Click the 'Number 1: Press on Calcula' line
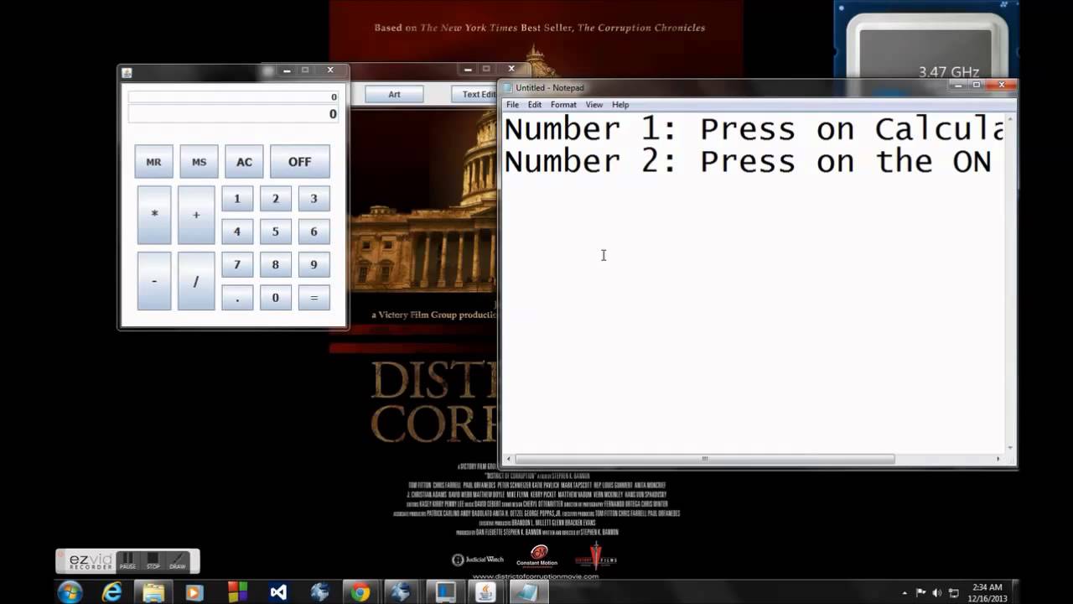This screenshot has height=604, width=1073. click(x=754, y=129)
